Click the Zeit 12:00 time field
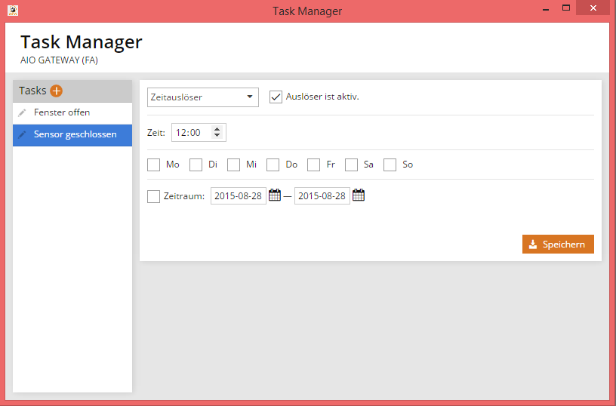 point(190,133)
